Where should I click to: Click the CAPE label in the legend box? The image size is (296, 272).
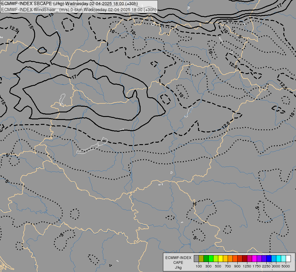point(178,263)
